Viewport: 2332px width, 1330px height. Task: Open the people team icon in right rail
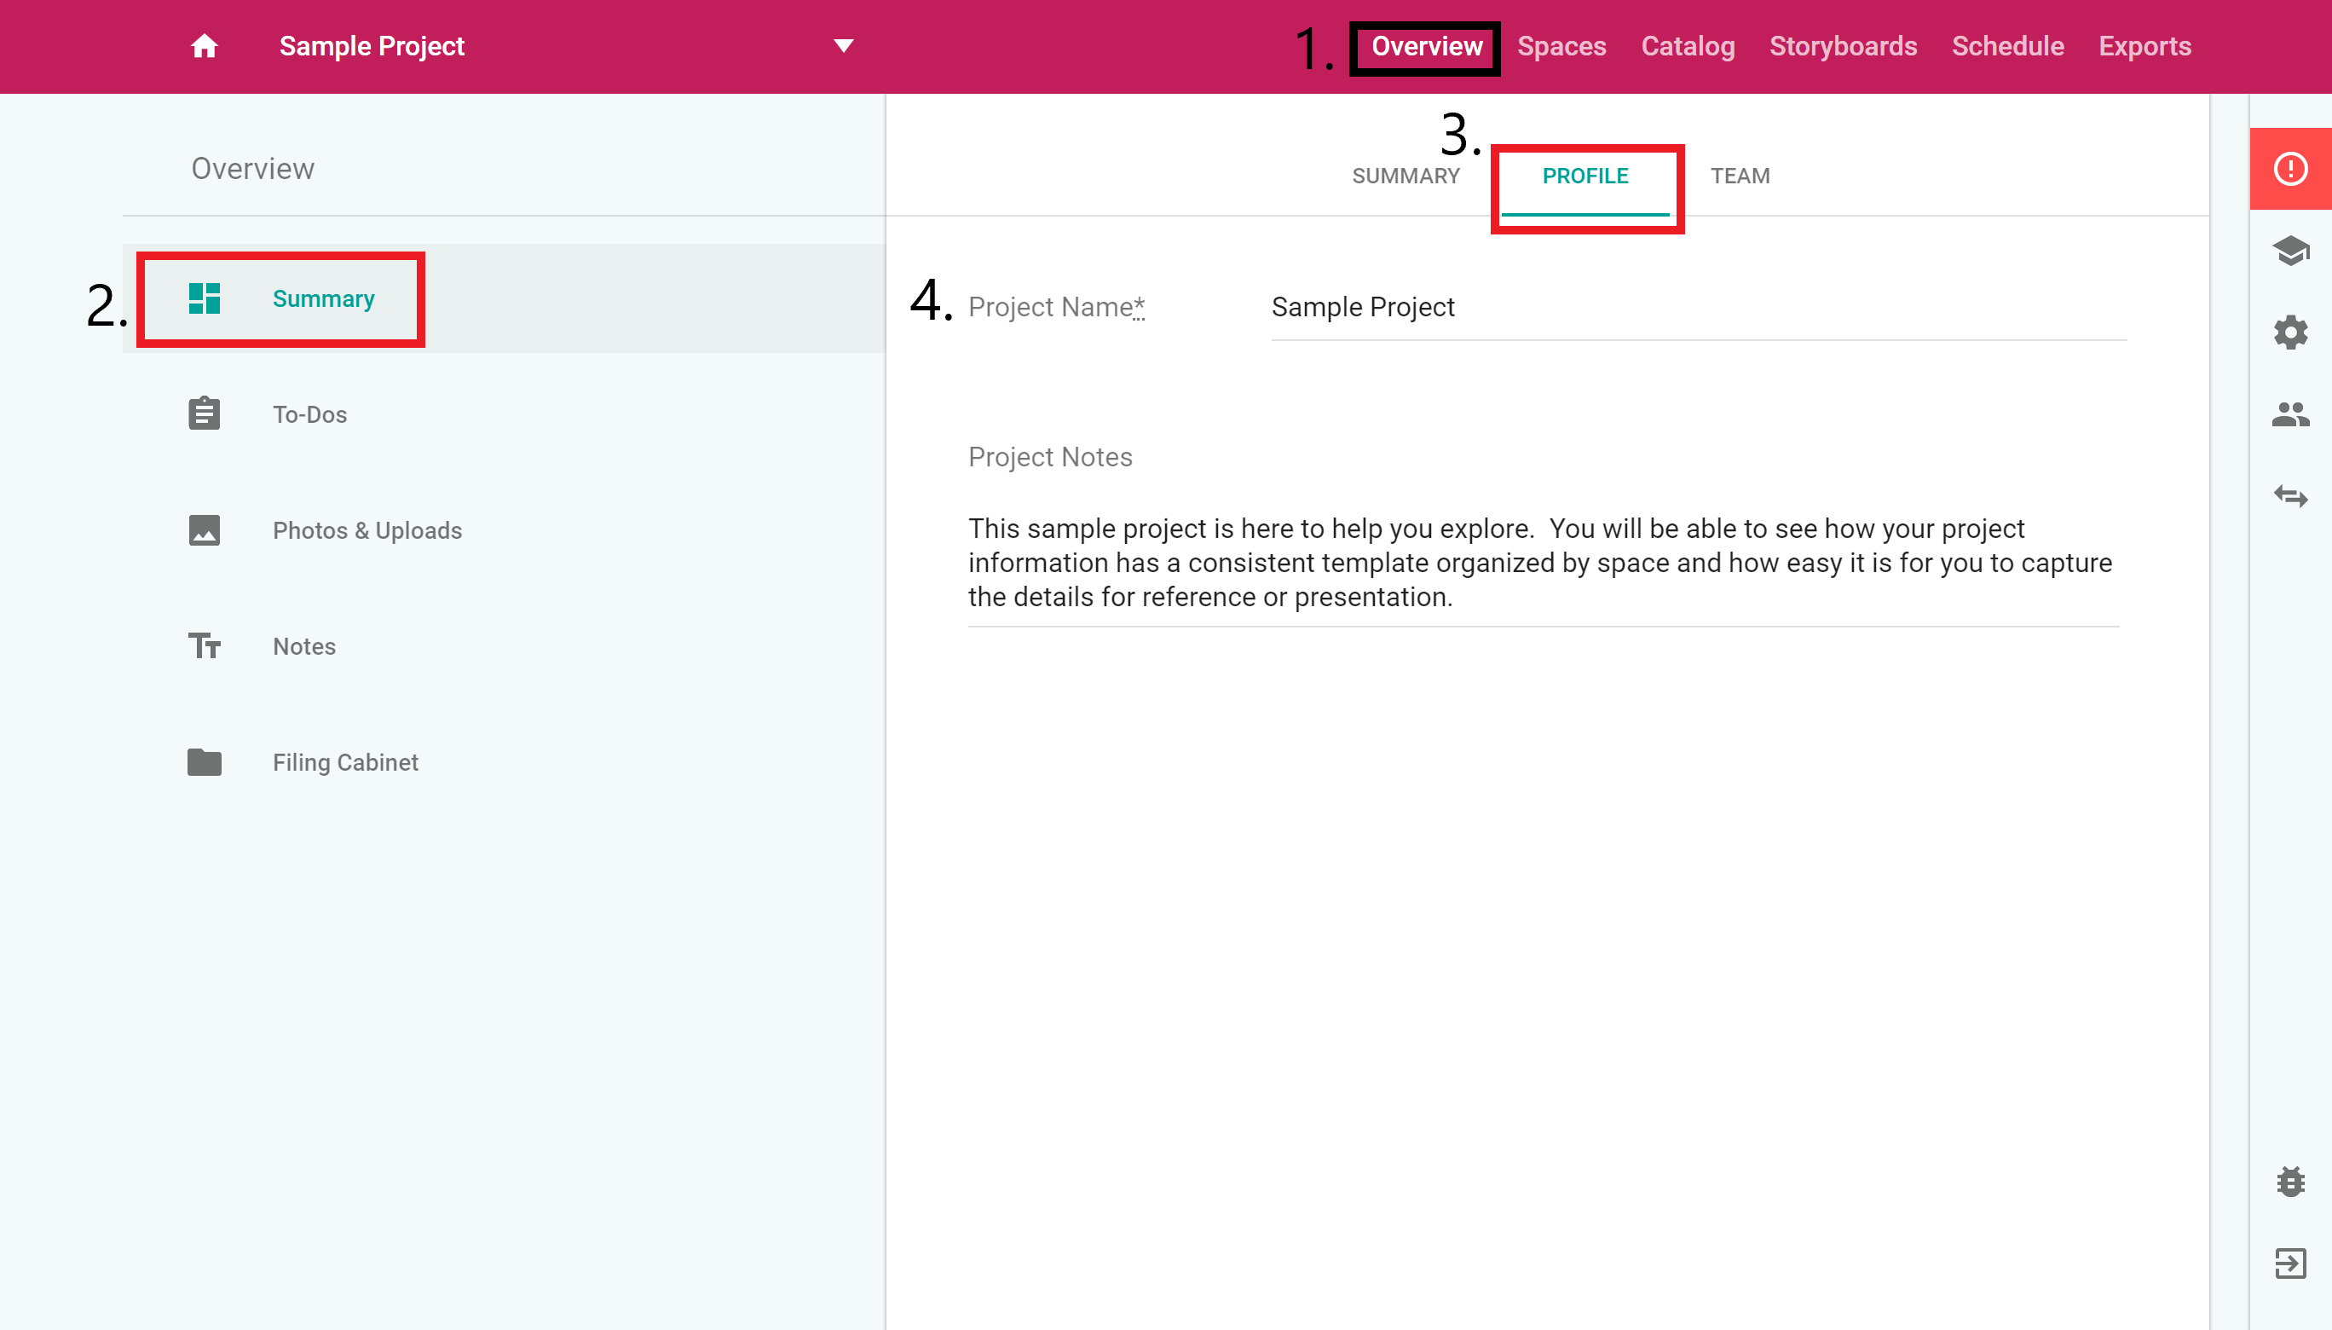[2290, 414]
